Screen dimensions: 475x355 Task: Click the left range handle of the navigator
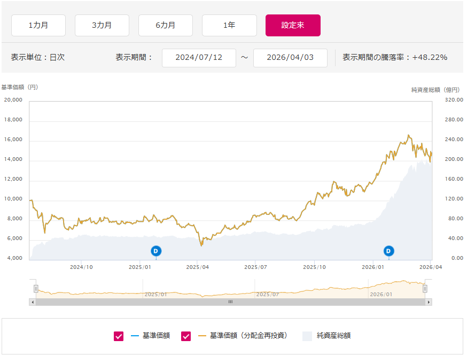tap(36, 289)
